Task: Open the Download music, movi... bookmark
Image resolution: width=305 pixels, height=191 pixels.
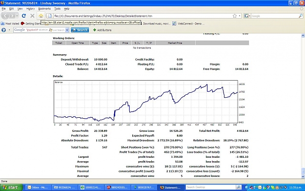Action: [157, 23]
